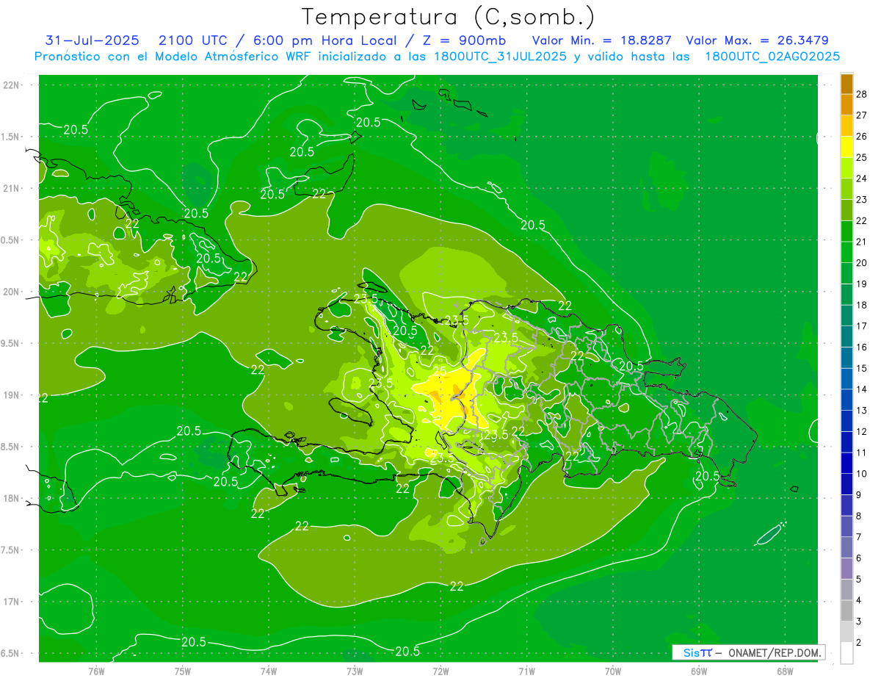Click the yellow swatch between 25 and 26
Viewport: 881px width, 681px height.
click(846, 147)
